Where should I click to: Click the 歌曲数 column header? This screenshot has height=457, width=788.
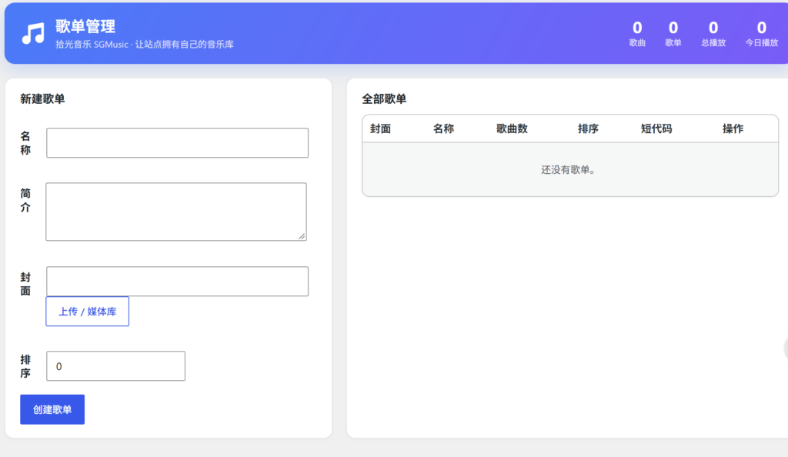[512, 128]
